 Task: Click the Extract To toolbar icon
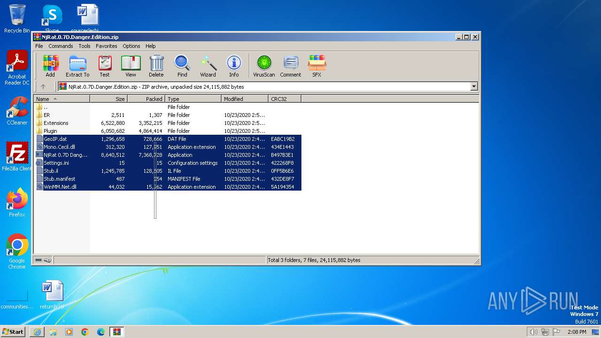coord(77,66)
